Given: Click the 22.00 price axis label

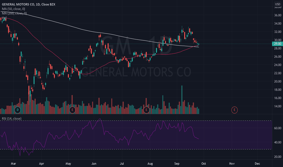Looking at the screenshot, I should pyautogui.click(x=278, y=73).
